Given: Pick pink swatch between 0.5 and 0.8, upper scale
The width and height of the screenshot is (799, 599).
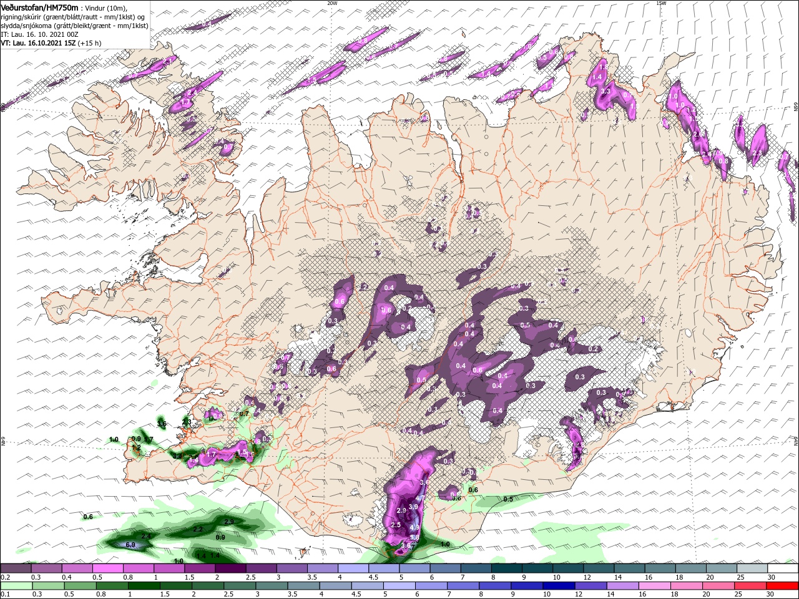Looking at the screenshot, I should click(107, 568).
